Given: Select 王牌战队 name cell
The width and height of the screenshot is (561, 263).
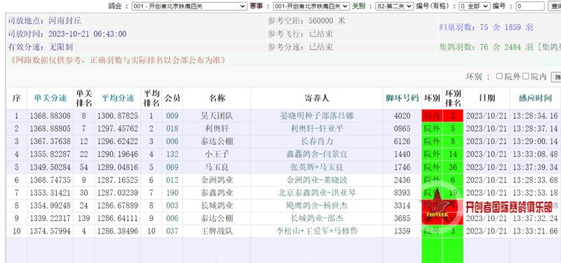Looking at the screenshot, I should (217, 231).
